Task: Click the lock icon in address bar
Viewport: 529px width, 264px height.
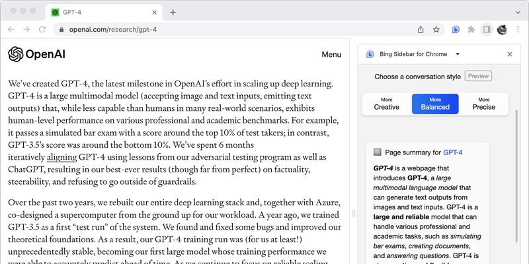Action: [61, 30]
